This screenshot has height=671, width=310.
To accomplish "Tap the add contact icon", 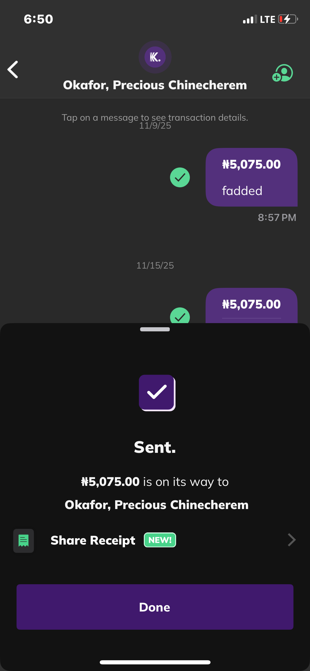I will coord(283,73).
